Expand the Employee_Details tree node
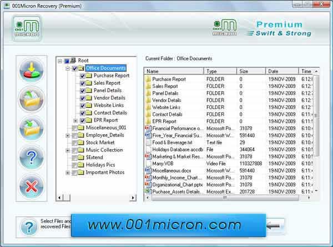 coord(68,136)
